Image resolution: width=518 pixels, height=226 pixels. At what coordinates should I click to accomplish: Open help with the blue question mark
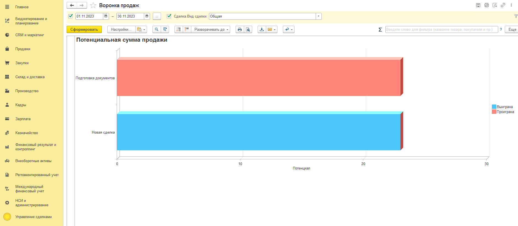(x=501, y=29)
